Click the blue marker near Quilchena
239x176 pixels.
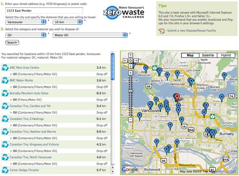click(x=140, y=116)
